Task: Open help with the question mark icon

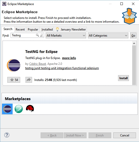Action: click(7, 135)
